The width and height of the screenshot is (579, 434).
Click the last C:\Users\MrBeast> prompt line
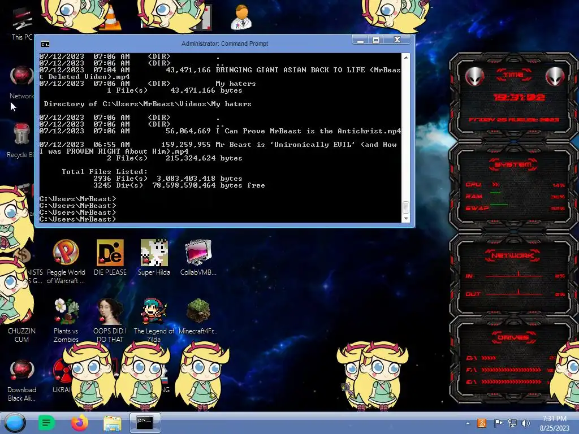[77, 219]
